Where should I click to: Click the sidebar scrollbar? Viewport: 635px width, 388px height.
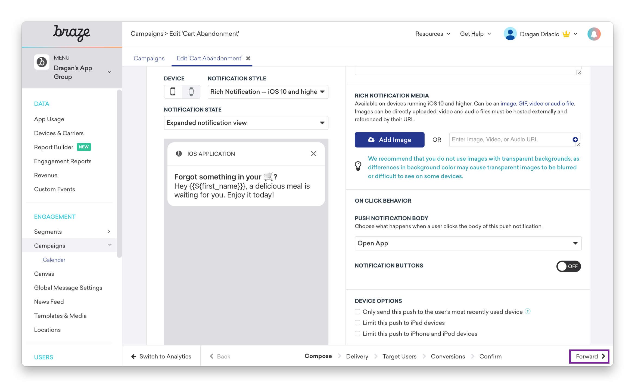119,174
